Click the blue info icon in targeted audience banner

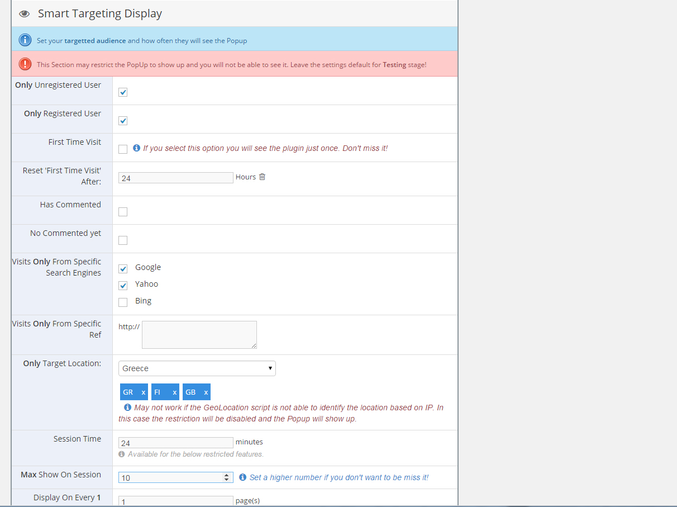pyautogui.click(x=25, y=40)
